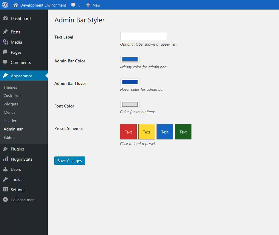Click the Plugins plug icon
The image size is (279, 235).
tap(5, 149)
